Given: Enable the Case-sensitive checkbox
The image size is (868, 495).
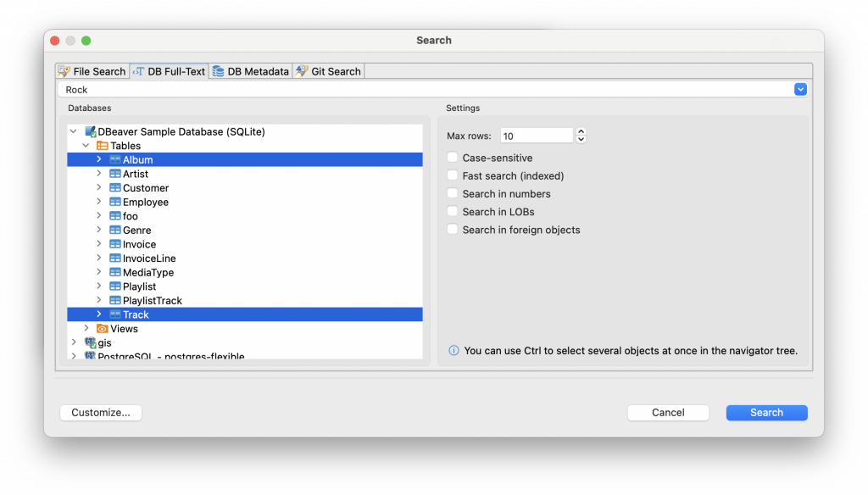Looking at the screenshot, I should (453, 158).
